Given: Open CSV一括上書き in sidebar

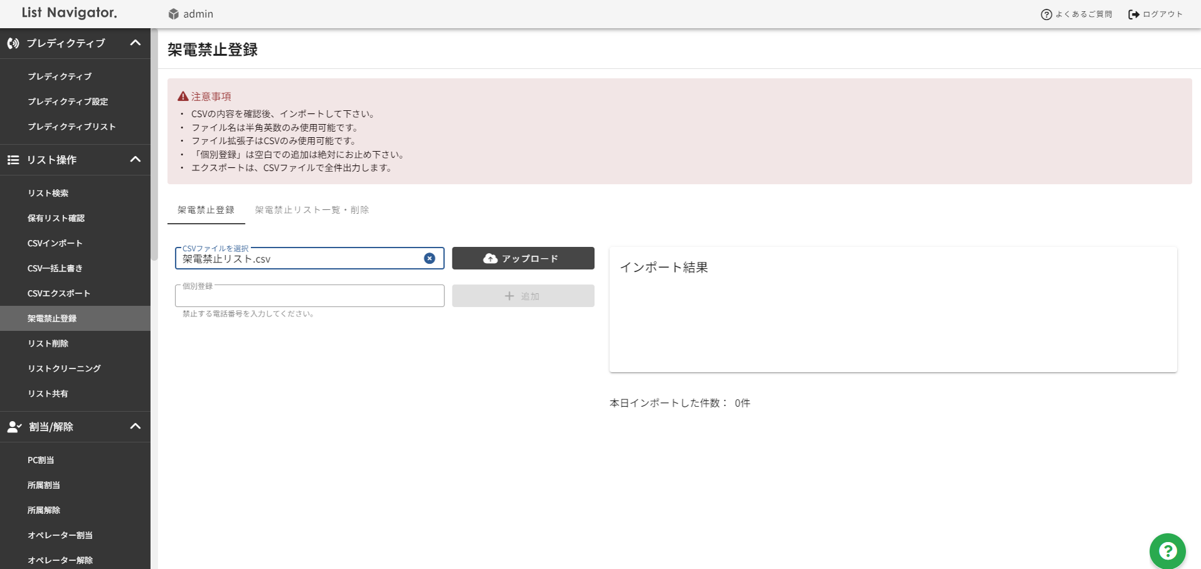Looking at the screenshot, I should click(75, 268).
